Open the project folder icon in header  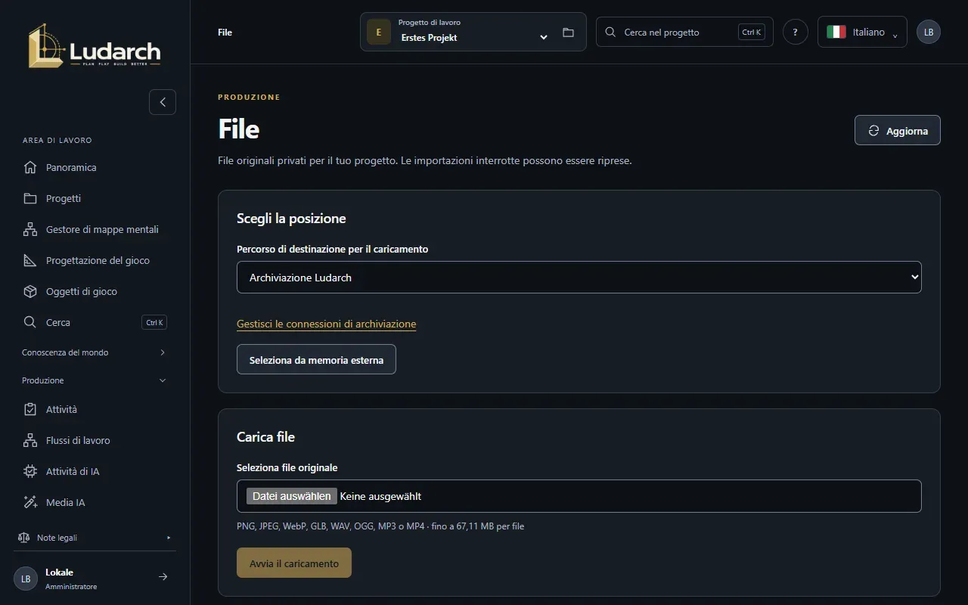[568, 33]
